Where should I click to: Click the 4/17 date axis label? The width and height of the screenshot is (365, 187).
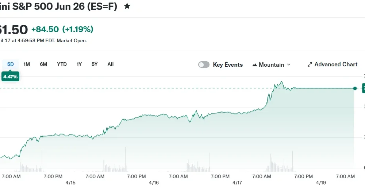tap(237, 183)
